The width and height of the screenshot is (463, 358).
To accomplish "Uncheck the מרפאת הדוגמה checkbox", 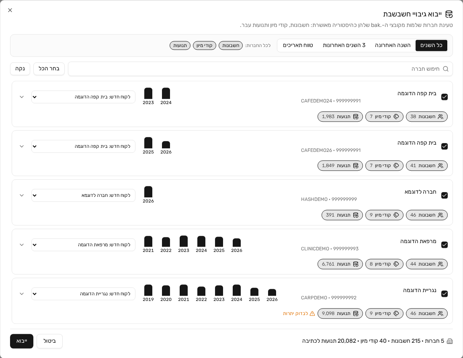I will (x=445, y=245).
